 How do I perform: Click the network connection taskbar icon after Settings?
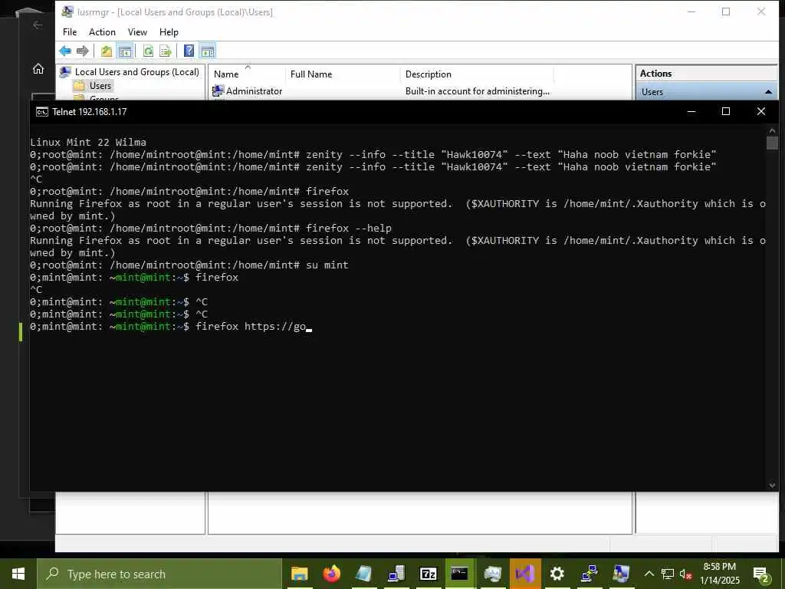click(x=590, y=574)
